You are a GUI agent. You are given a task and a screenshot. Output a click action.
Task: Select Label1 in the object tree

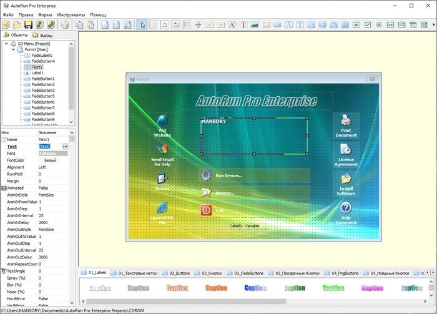[37, 73]
